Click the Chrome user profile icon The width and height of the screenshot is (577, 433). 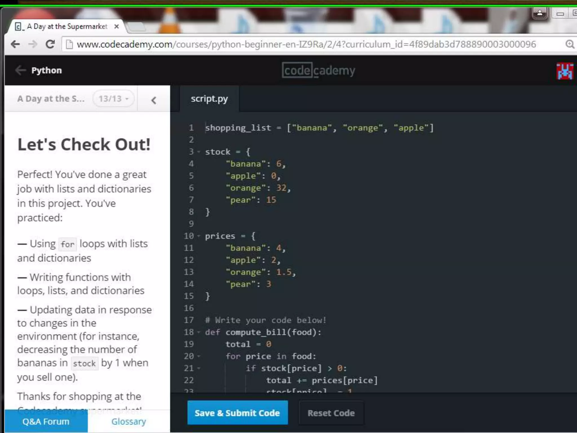tap(540, 13)
